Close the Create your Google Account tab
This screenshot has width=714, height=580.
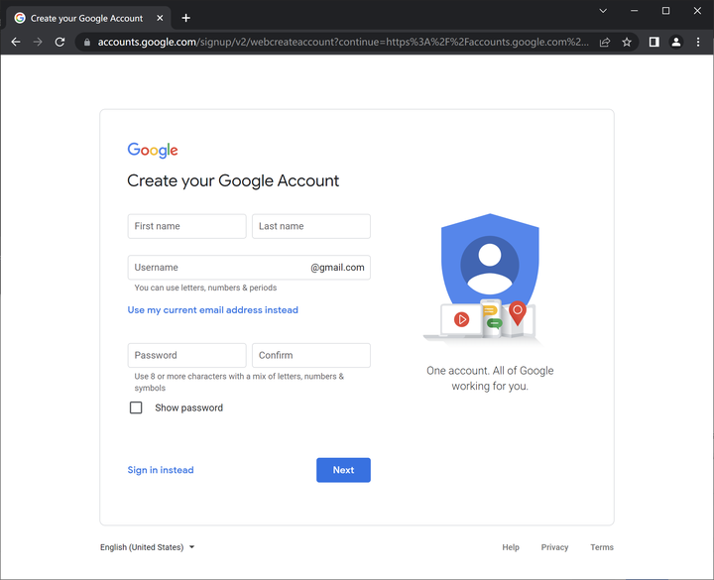[x=160, y=18]
